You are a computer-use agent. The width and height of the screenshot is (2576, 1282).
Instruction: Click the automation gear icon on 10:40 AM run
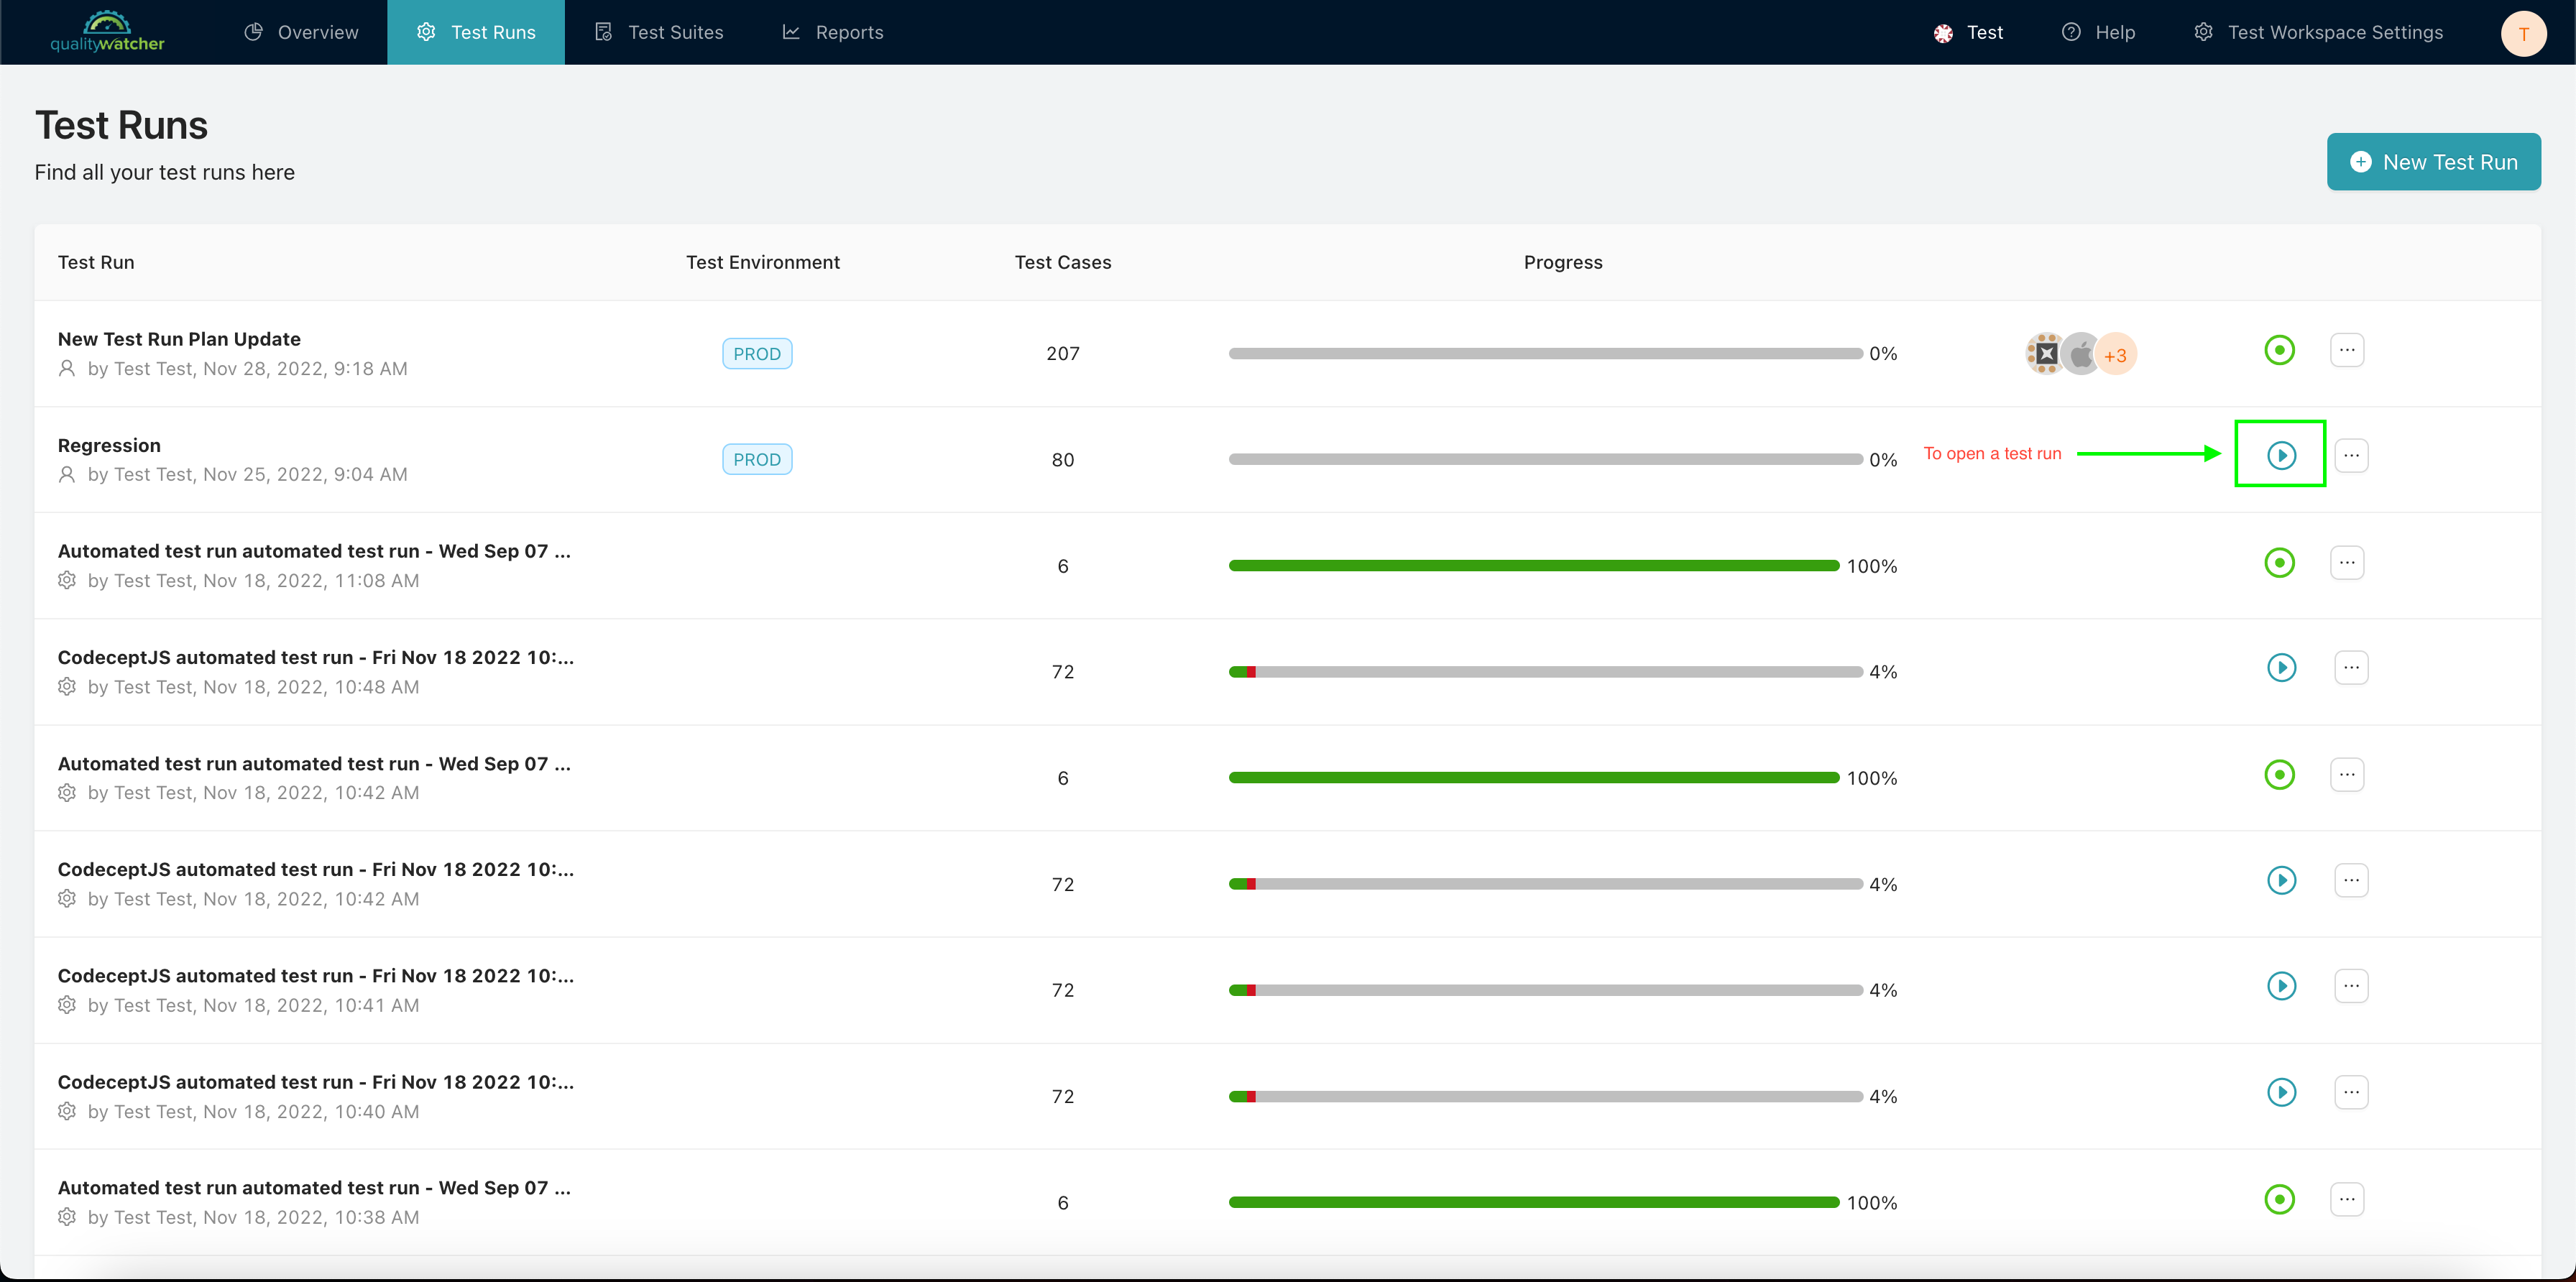click(67, 1111)
